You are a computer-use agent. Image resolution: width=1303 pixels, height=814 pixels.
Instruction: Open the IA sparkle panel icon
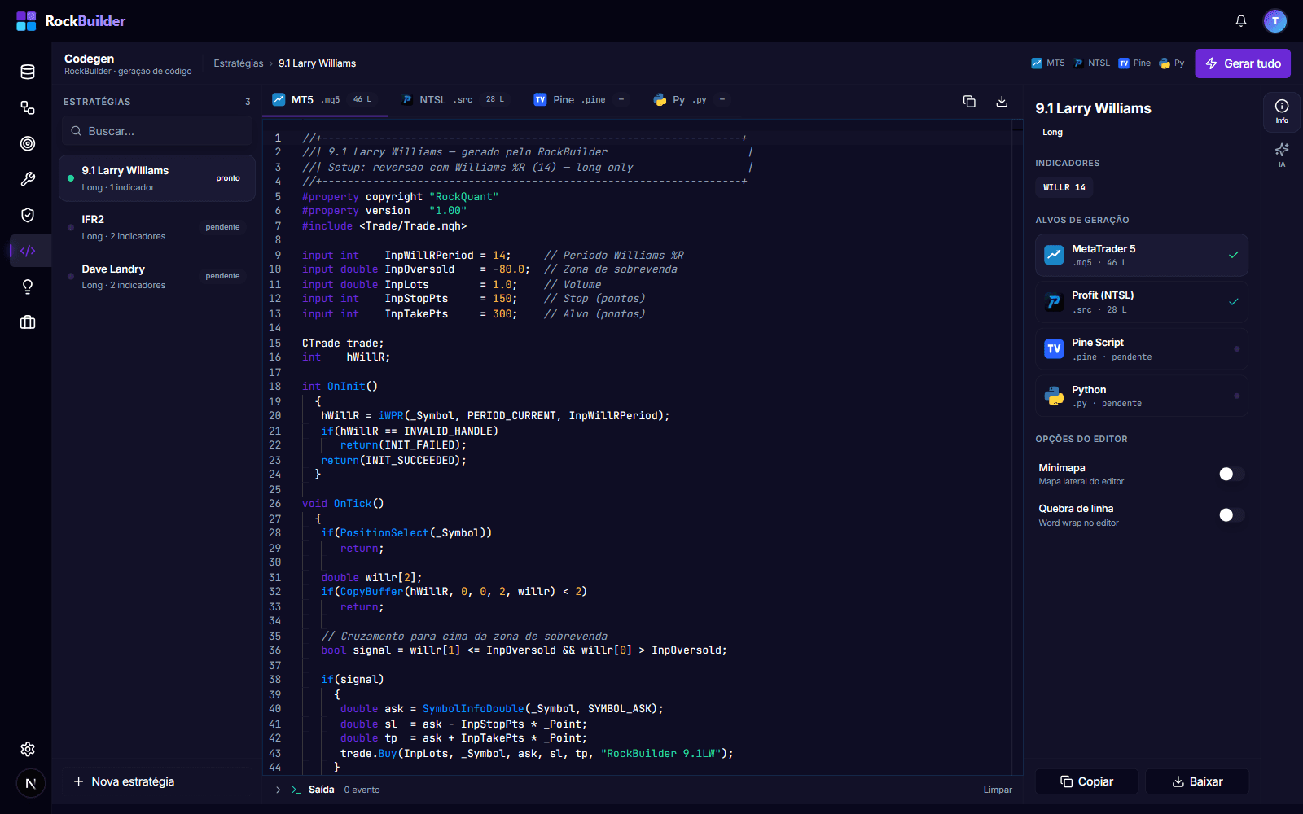[x=1282, y=155]
